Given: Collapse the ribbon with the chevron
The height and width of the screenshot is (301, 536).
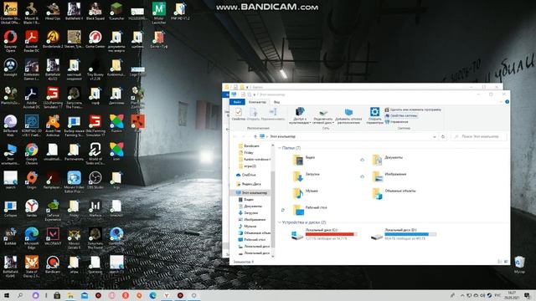Looking at the screenshot, I should coord(501,102).
